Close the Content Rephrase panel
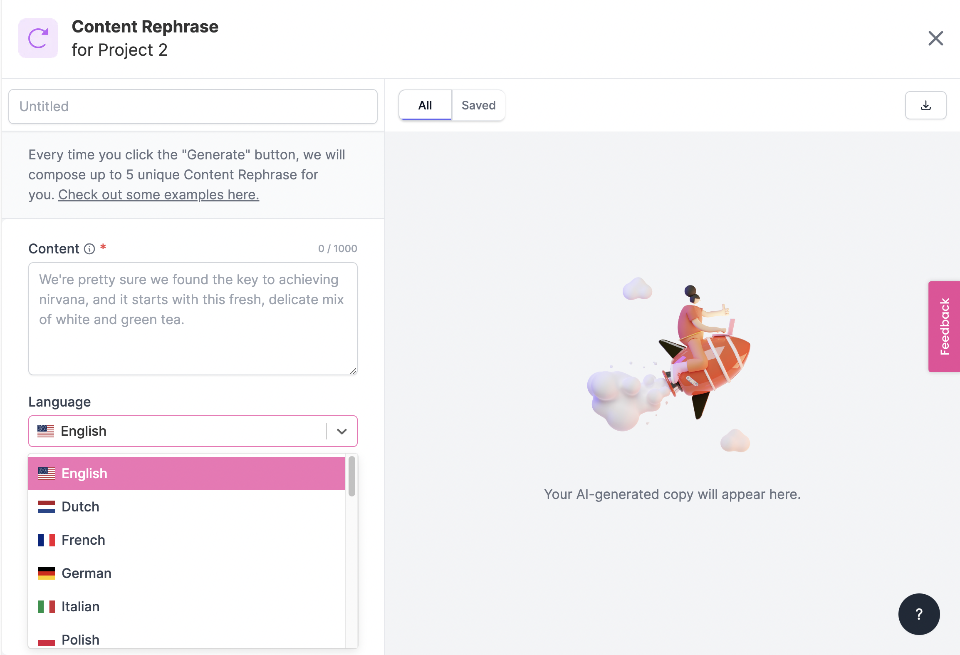The height and width of the screenshot is (655, 960). click(x=935, y=38)
